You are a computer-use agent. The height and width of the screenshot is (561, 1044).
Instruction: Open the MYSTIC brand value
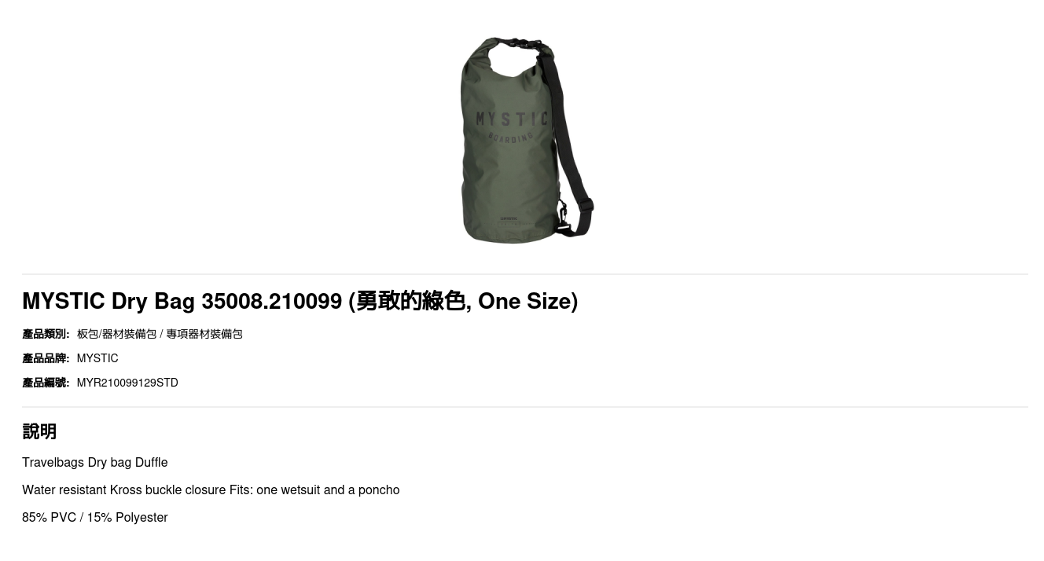[x=97, y=358]
